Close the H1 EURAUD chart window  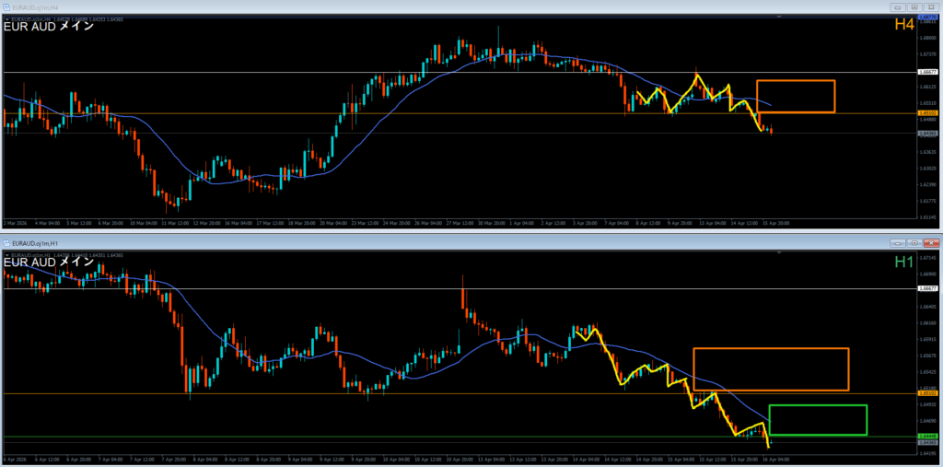pyautogui.click(x=929, y=242)
